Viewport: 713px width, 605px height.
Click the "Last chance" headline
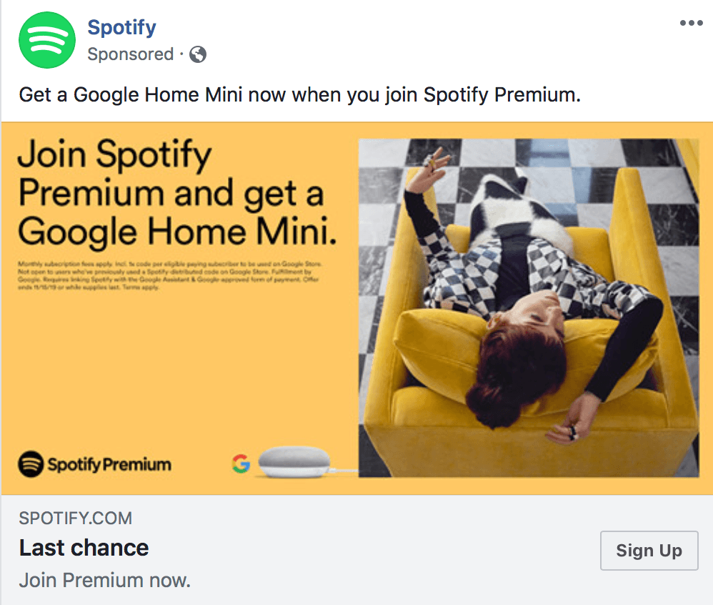[x=84, y=548]
